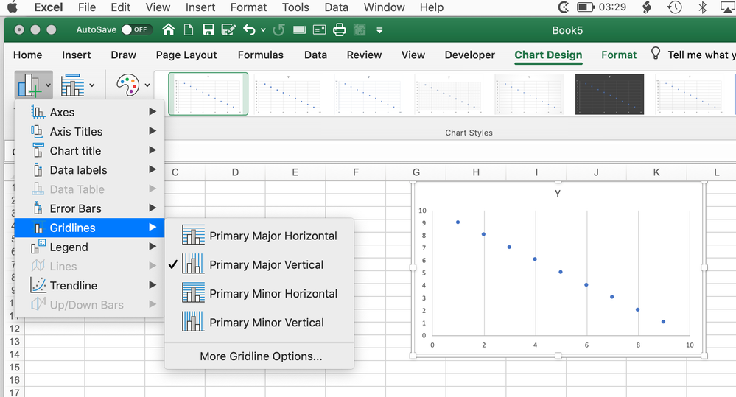Click the Primary Minor Vertical gridline icon
This screenshot has height=397, width=736.
click(193, 322)
